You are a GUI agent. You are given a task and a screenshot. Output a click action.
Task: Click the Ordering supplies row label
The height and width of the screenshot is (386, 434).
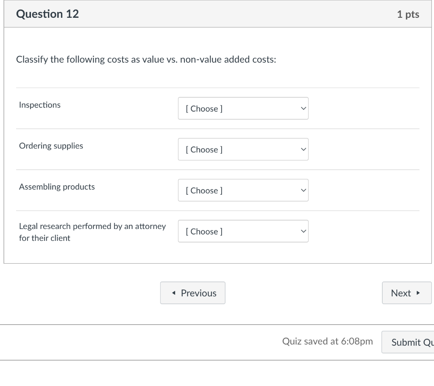tap(51, 146)
